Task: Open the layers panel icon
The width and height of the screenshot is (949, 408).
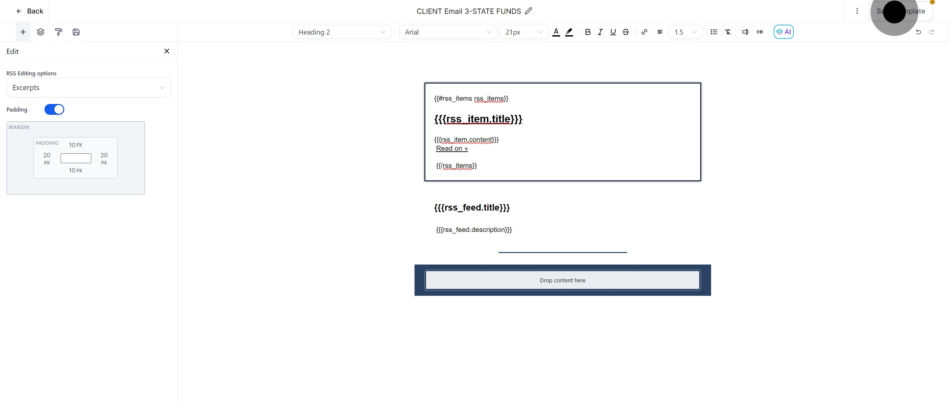Action: pyautogui.click(x=41, y=32)
